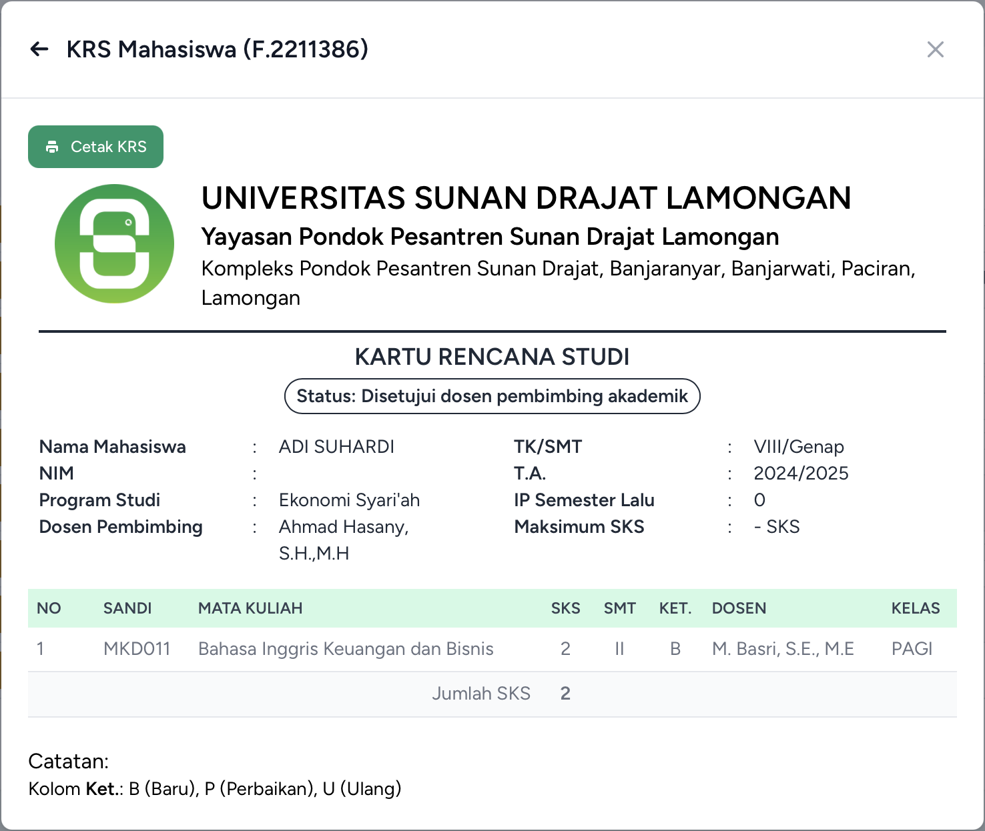Click the 'Dosen Pembimbing' label
985x831 pixels.
tap(121, 527)
